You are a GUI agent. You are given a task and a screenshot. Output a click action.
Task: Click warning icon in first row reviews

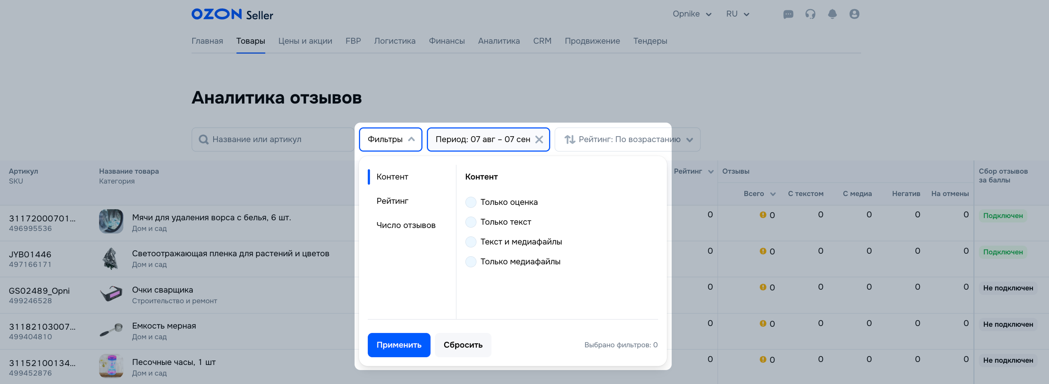[x=763, y=215]
